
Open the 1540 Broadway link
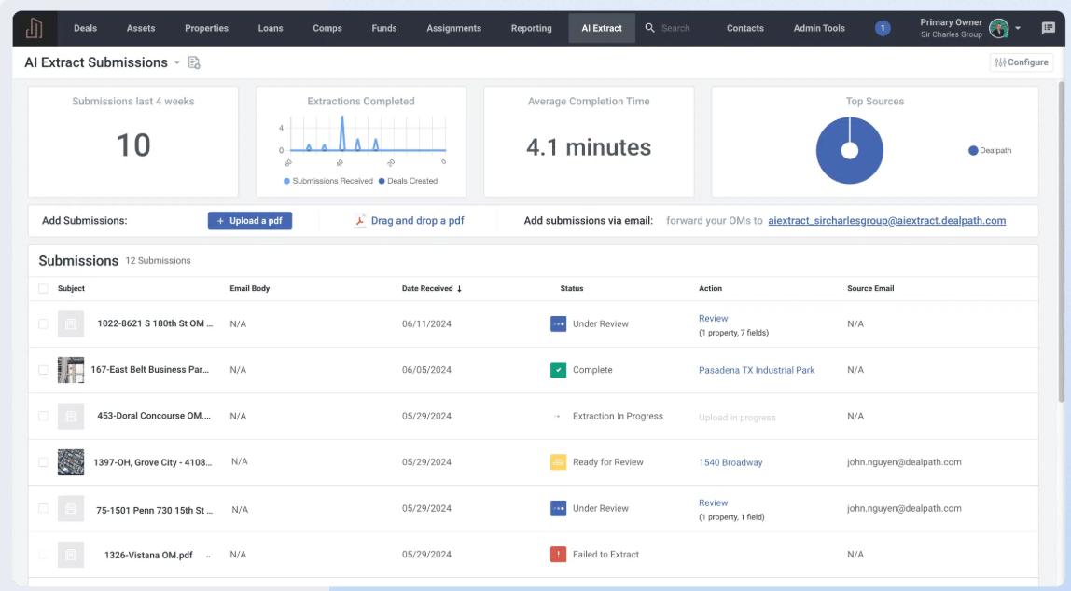[730, 462]
